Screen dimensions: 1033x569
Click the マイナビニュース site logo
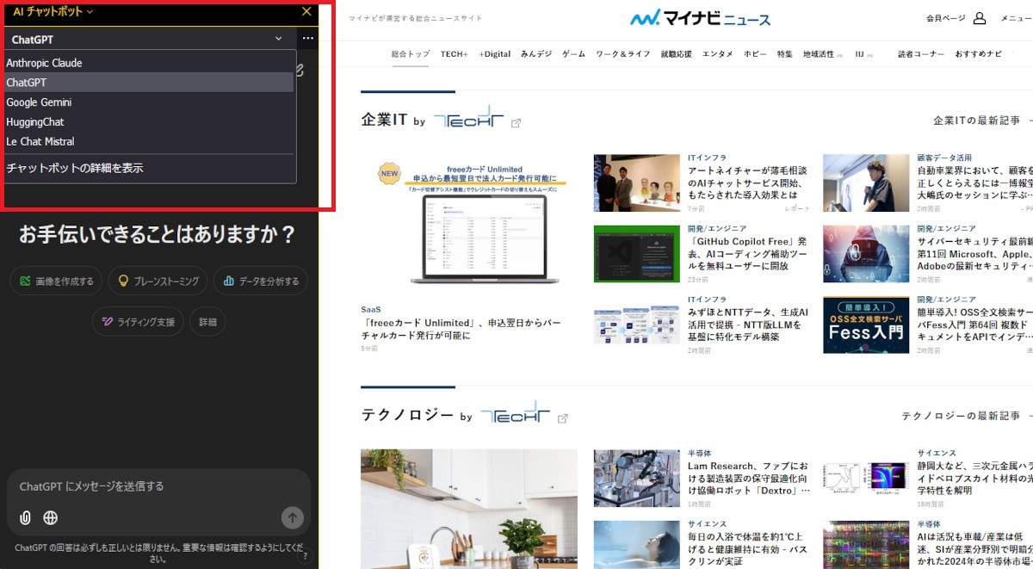tap(700, 18)
